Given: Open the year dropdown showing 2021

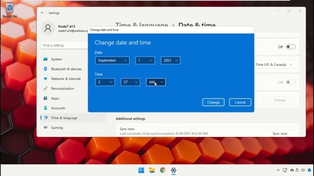Looking at the screenshot, I should point(170,60).
